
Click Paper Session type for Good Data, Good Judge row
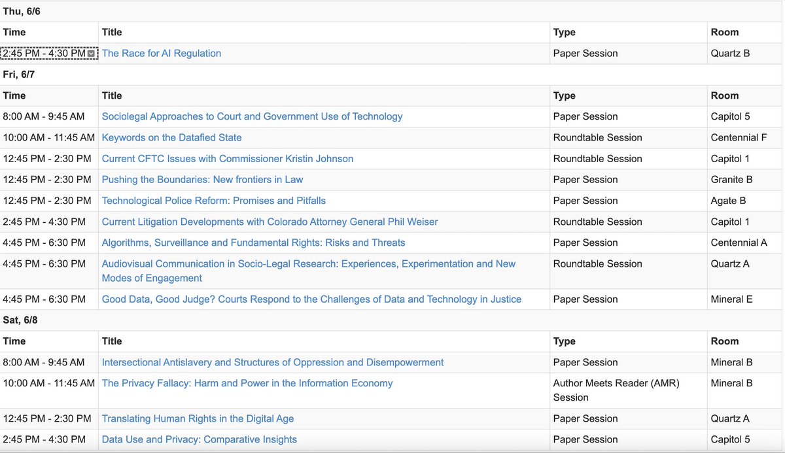coord(585,299)
